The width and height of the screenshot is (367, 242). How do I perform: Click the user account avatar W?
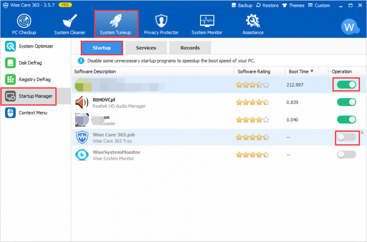coord(350,27)
